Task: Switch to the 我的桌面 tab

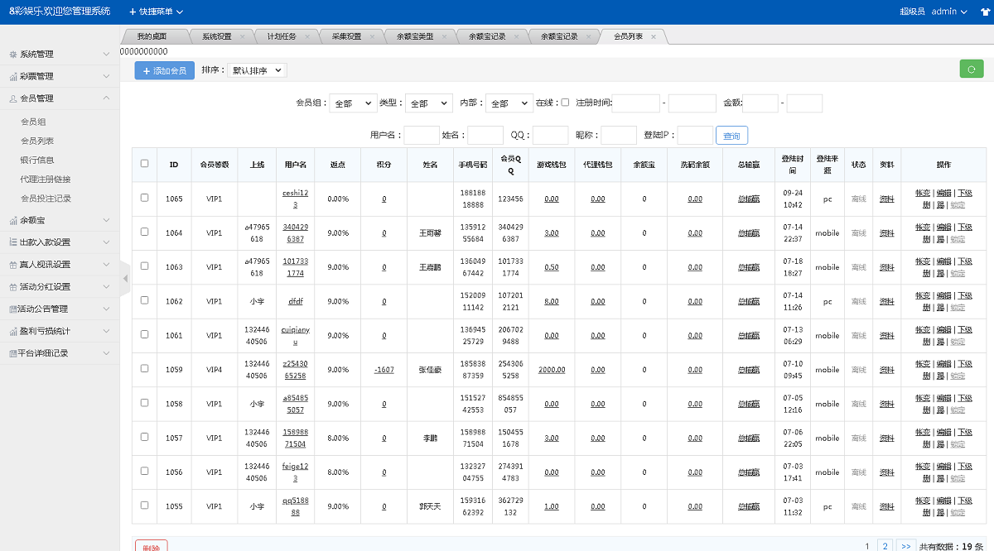Action: 152,36
